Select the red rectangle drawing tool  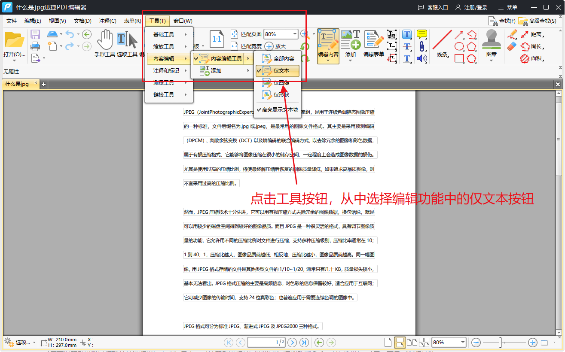(459, 58)
